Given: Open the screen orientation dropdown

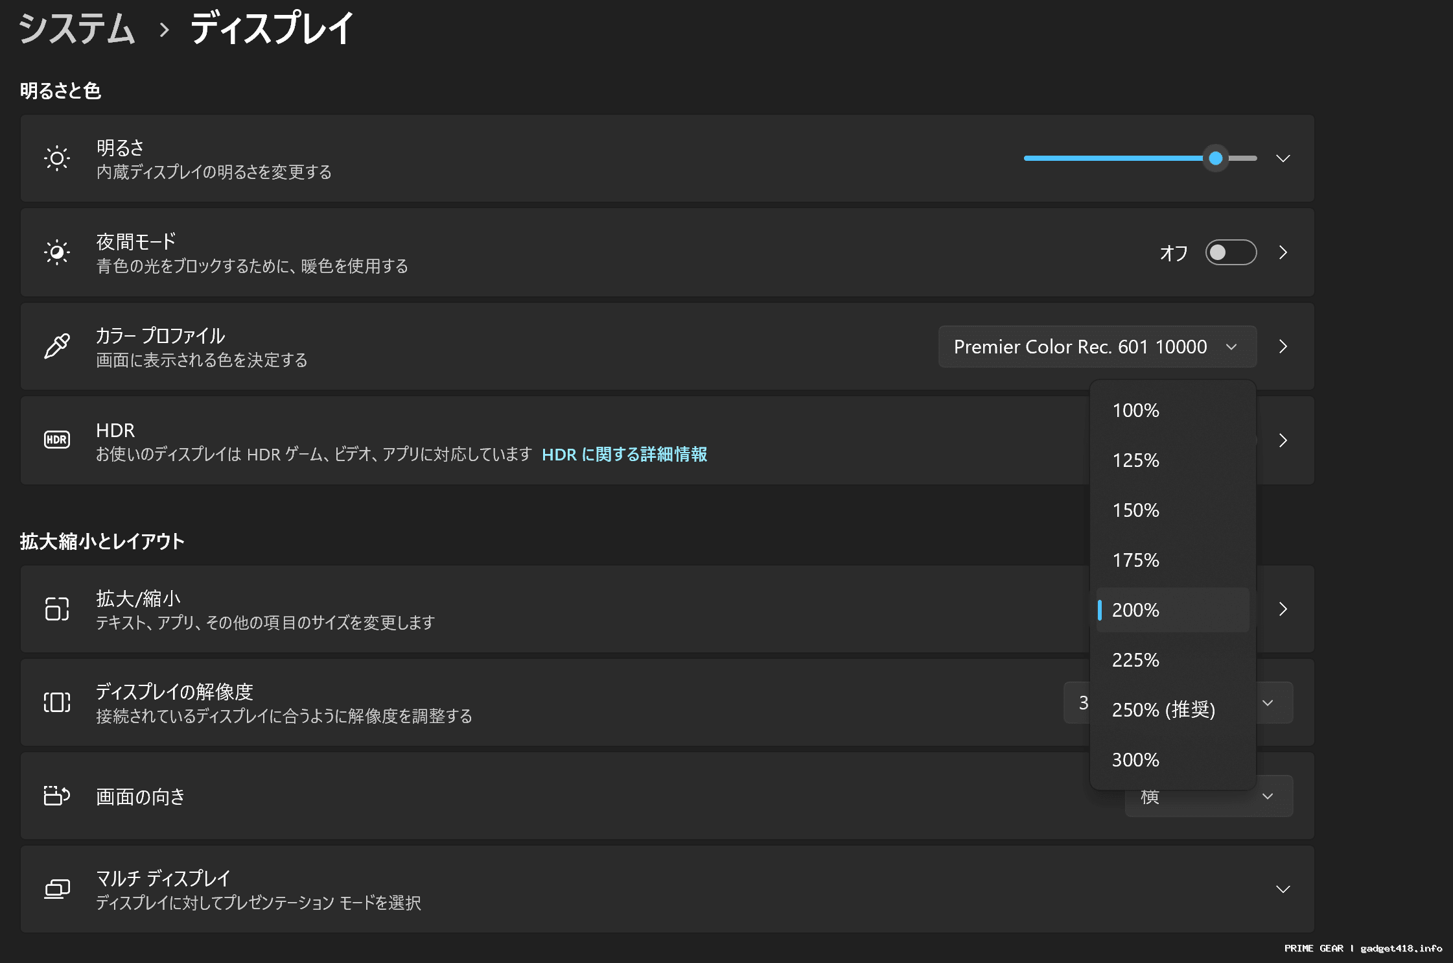Looking at the screenshot, I should [x=1208, y=797].
